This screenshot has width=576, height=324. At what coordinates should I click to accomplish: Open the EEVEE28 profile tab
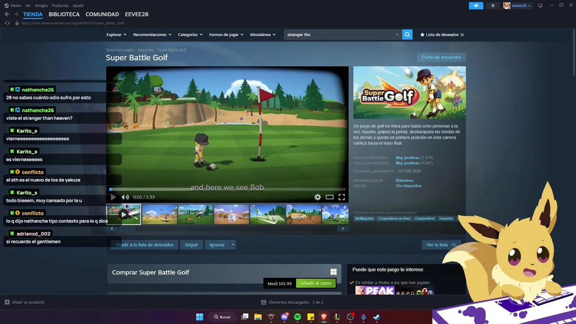point(136,14)
